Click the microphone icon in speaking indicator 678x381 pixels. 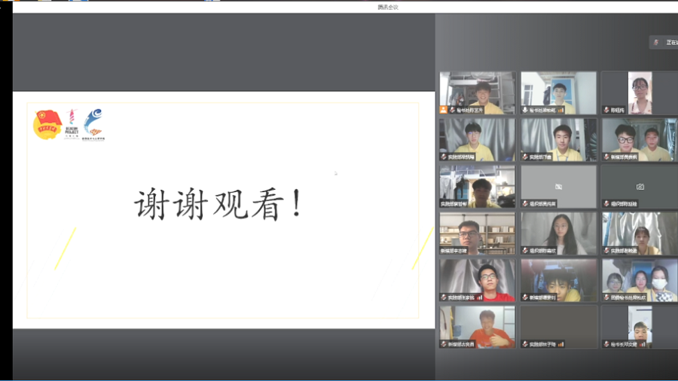point(656,42)
